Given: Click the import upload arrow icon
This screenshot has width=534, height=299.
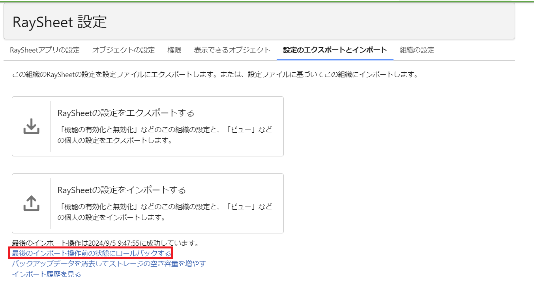Looking at the screenshot, I should 32,203.
